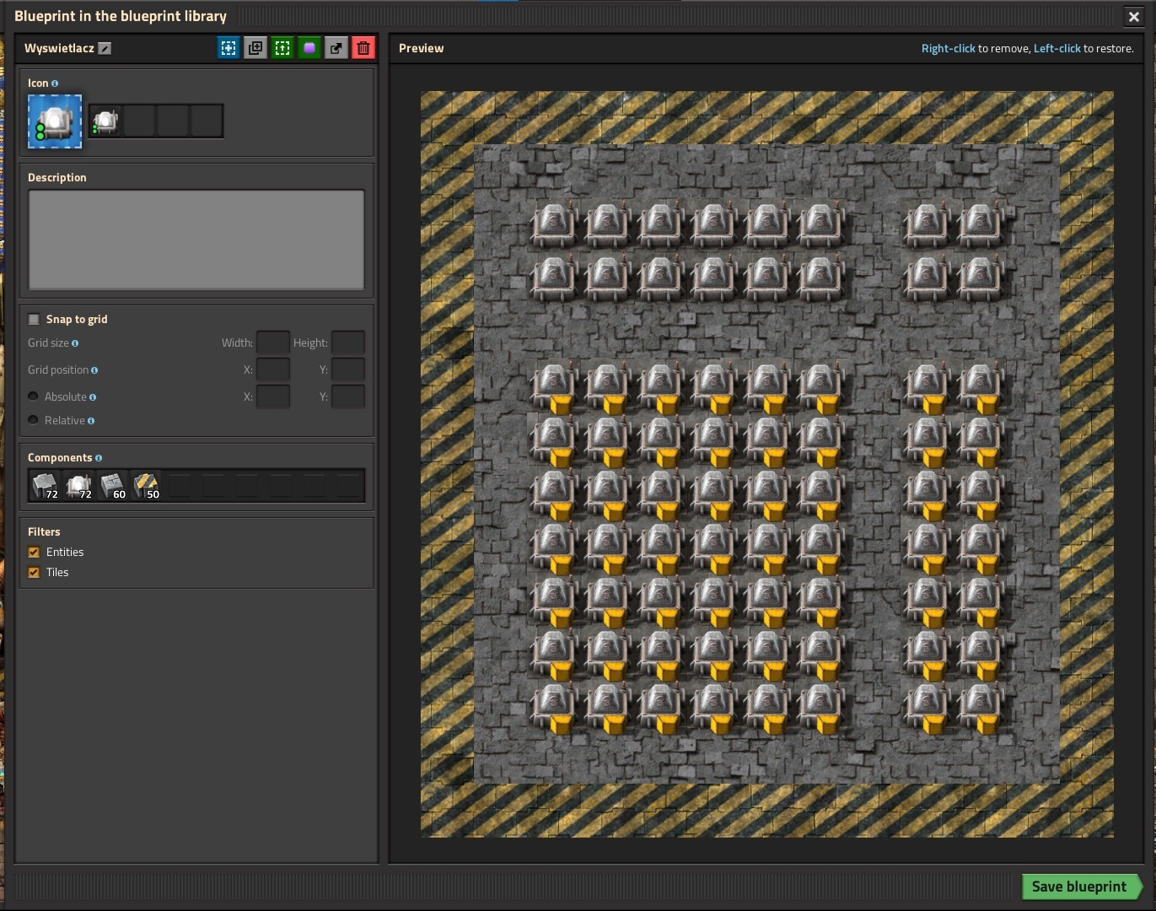The height and width of the screenshot is (911, 1156).
Task: Click the green dashed upgrade arrow icon
Action: coord(282,48)
